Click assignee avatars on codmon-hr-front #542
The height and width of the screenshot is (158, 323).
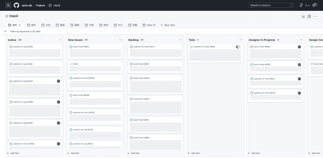238,47
